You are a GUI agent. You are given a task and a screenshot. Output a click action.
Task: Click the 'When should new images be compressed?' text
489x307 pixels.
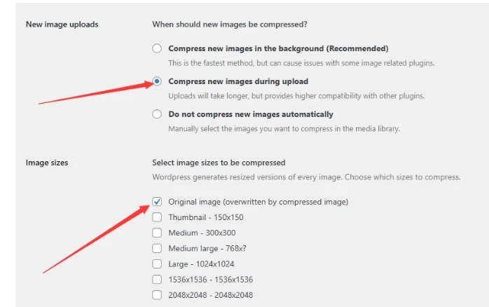click(x=229, y=25)
